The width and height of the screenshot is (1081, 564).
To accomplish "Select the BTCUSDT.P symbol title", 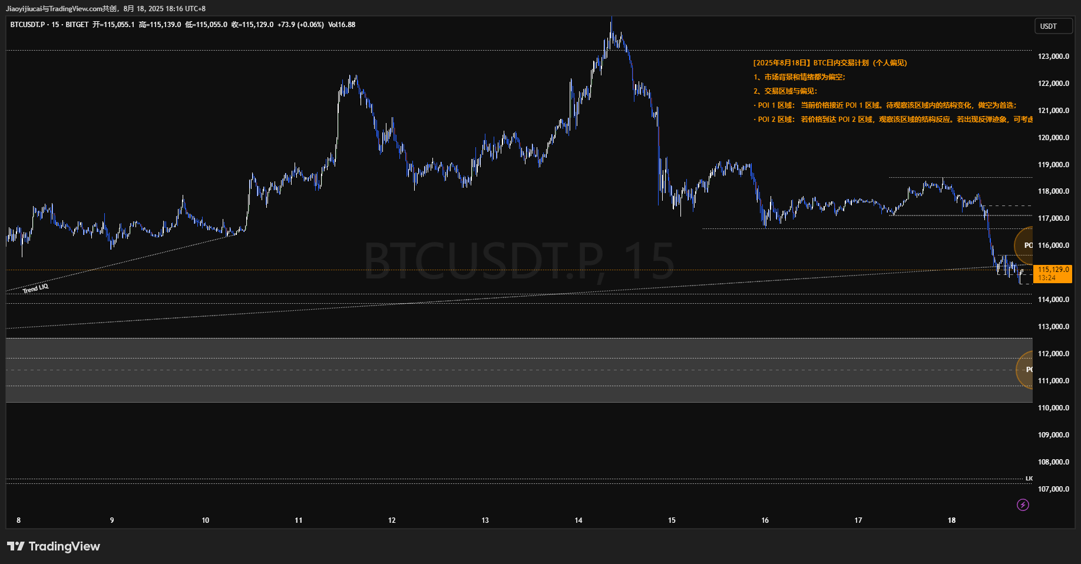I will coord(28,25).
